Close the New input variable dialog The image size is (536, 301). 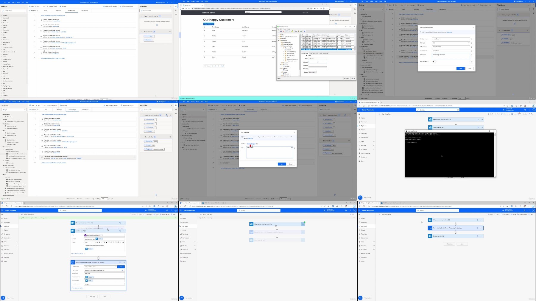point(473,28)
